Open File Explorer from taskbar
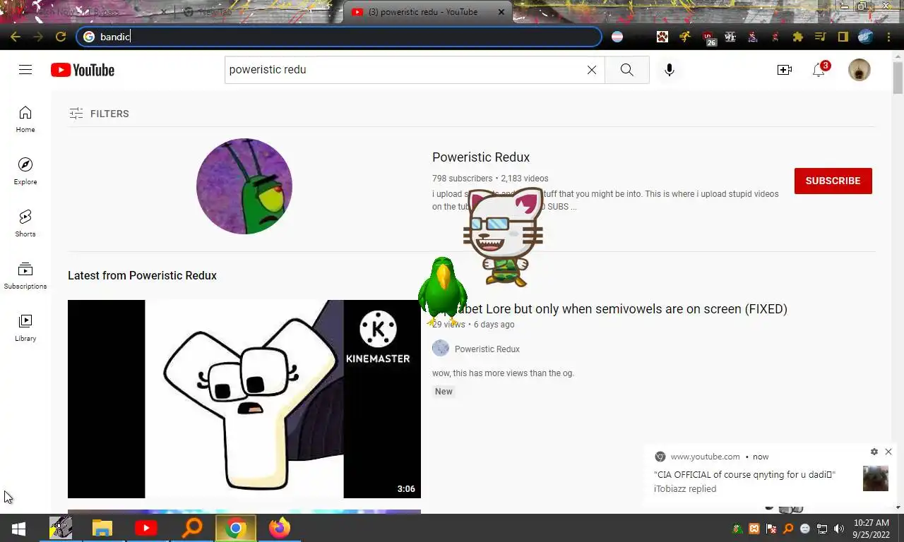The width and height of the screenshot is (904, 542). pos(102,528)
